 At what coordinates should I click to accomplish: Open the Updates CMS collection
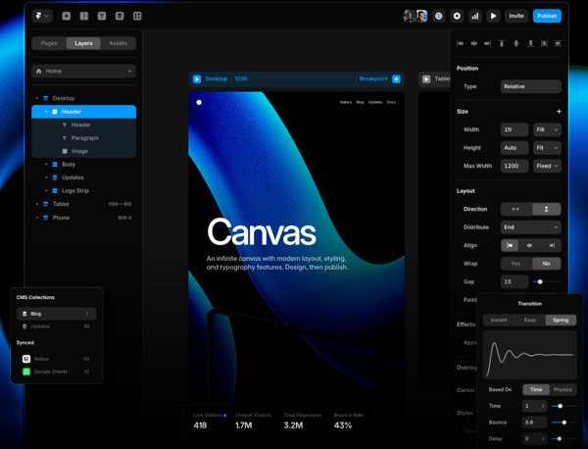(56, 326)
